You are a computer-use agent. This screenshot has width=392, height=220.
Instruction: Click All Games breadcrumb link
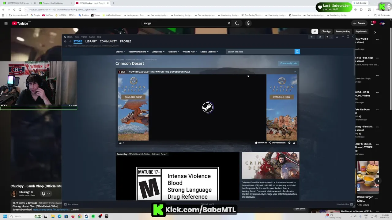(120, 60)
